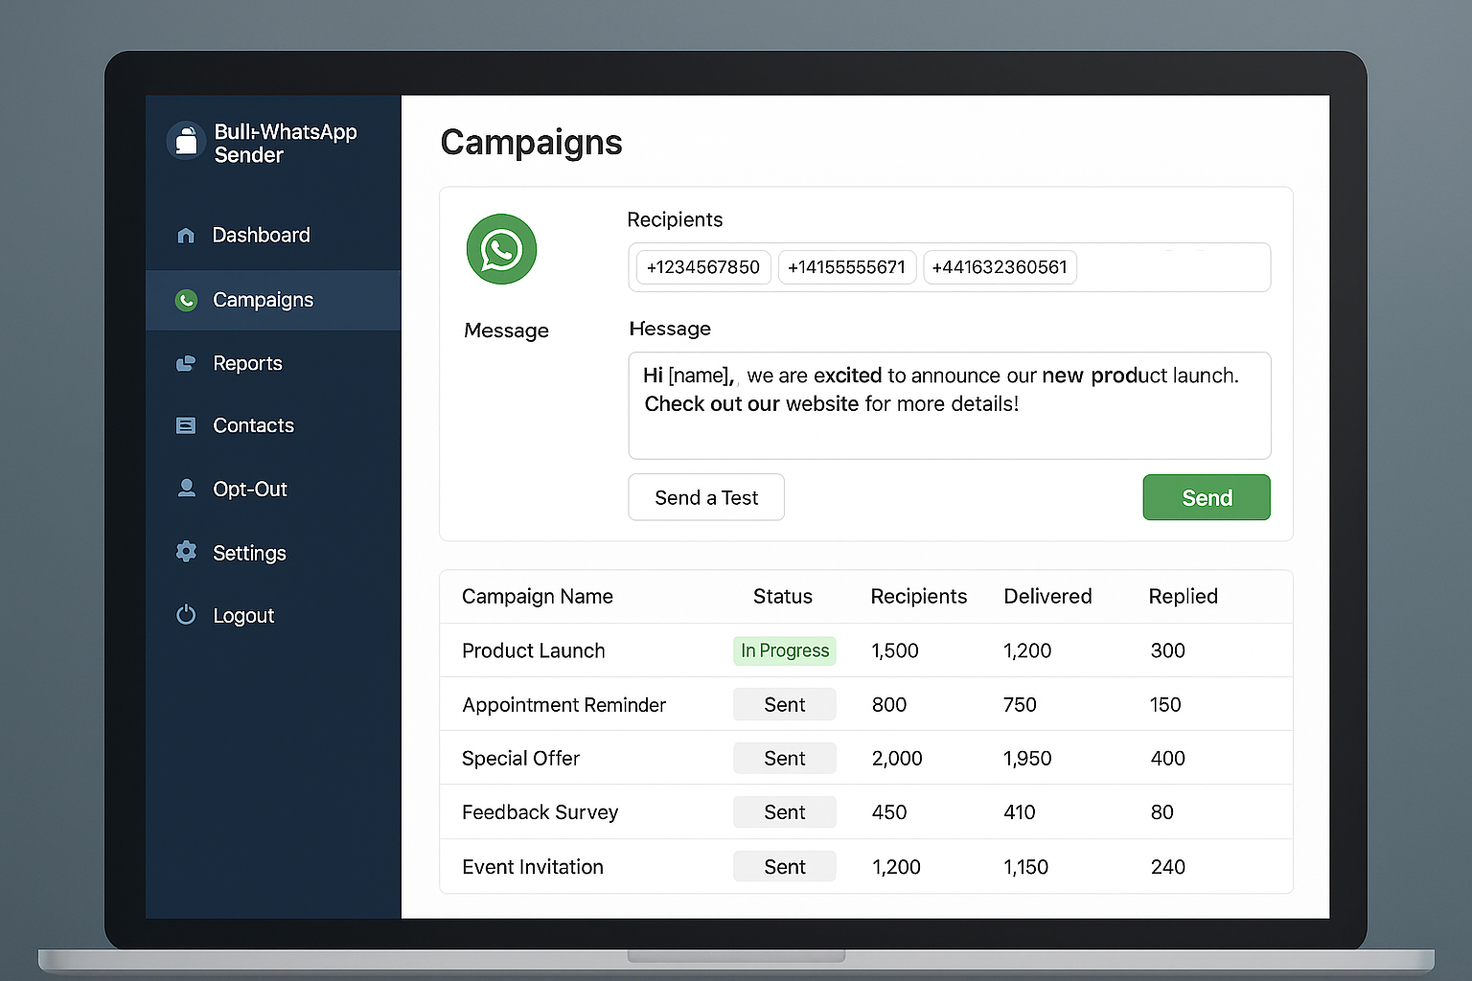Select the Appointment Reminder campaign name
This screenshot has height=981, width=1472.
pyautogui.click(x=564, y=705)
